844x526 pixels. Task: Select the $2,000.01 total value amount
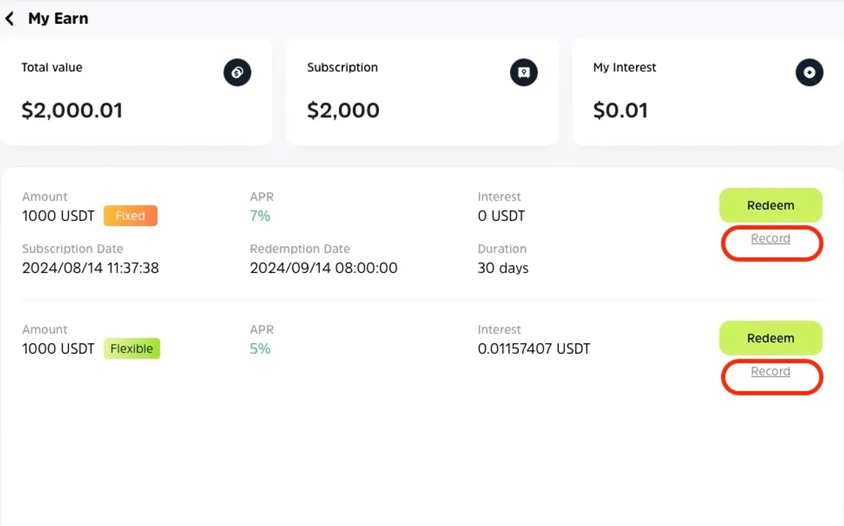[72, 110]
